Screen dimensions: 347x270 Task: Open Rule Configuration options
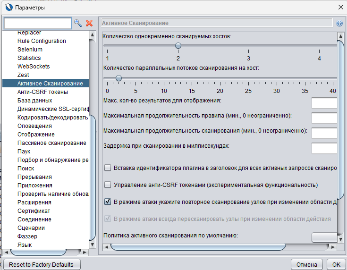click(x=42, y=41)
